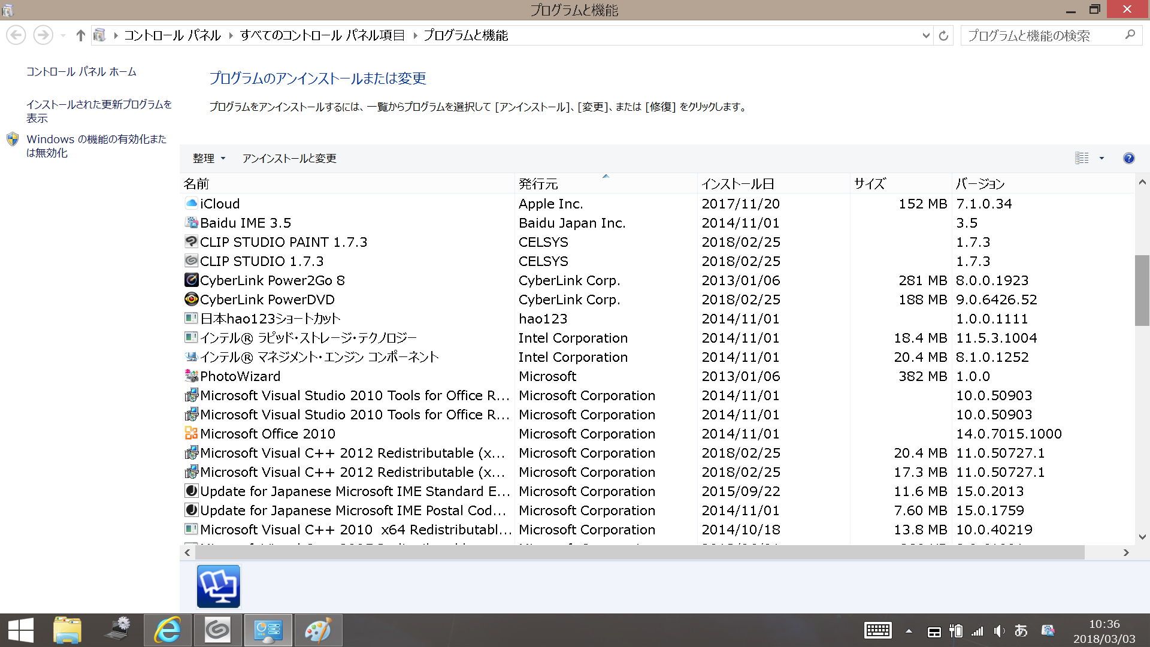Image resolution: width=1150 pixels, height=647 pixels.
Task: Select the iCloud program entry
Action: 220,204
